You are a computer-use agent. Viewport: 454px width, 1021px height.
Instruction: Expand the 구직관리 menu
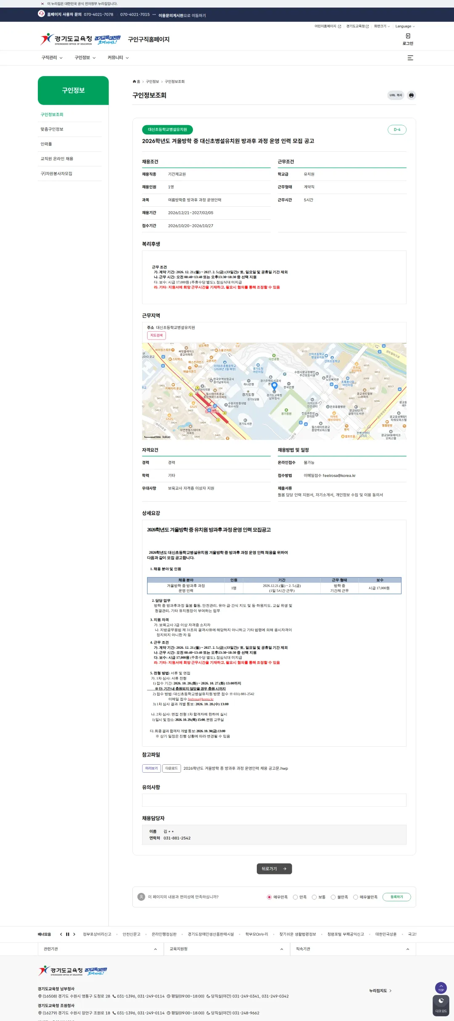[x=52, y=58]
